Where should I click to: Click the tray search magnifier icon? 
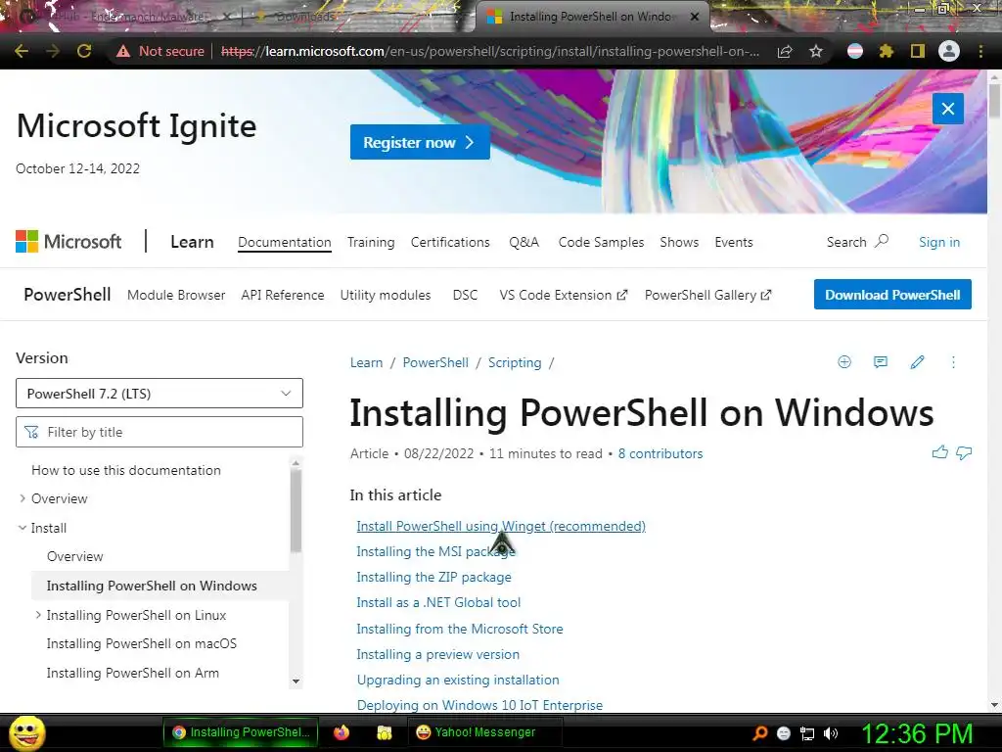(x=760, y=732)
